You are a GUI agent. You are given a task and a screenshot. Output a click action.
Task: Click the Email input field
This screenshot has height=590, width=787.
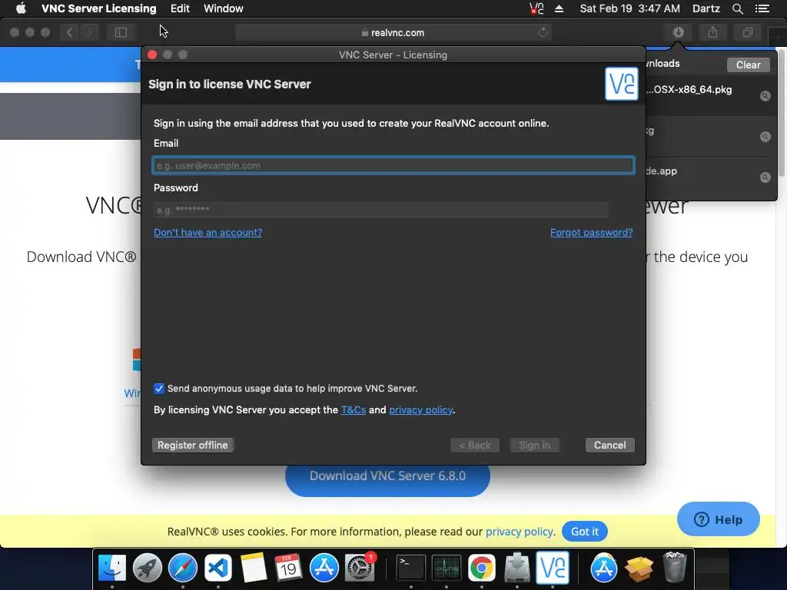[x=393, y=166]
